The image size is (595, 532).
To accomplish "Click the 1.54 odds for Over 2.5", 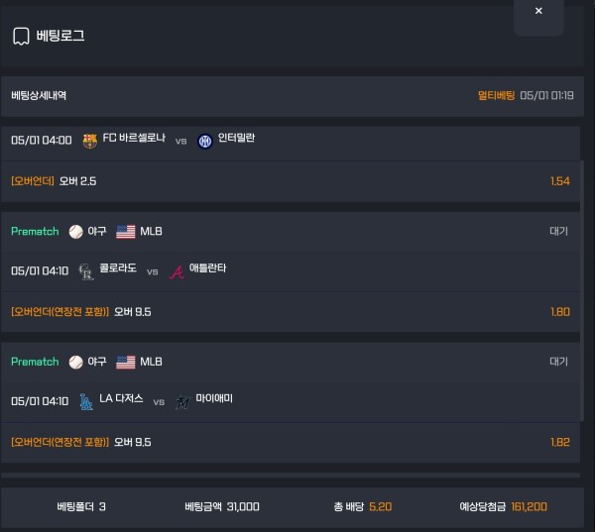I will pyautogui.click(x=560, y=181).
